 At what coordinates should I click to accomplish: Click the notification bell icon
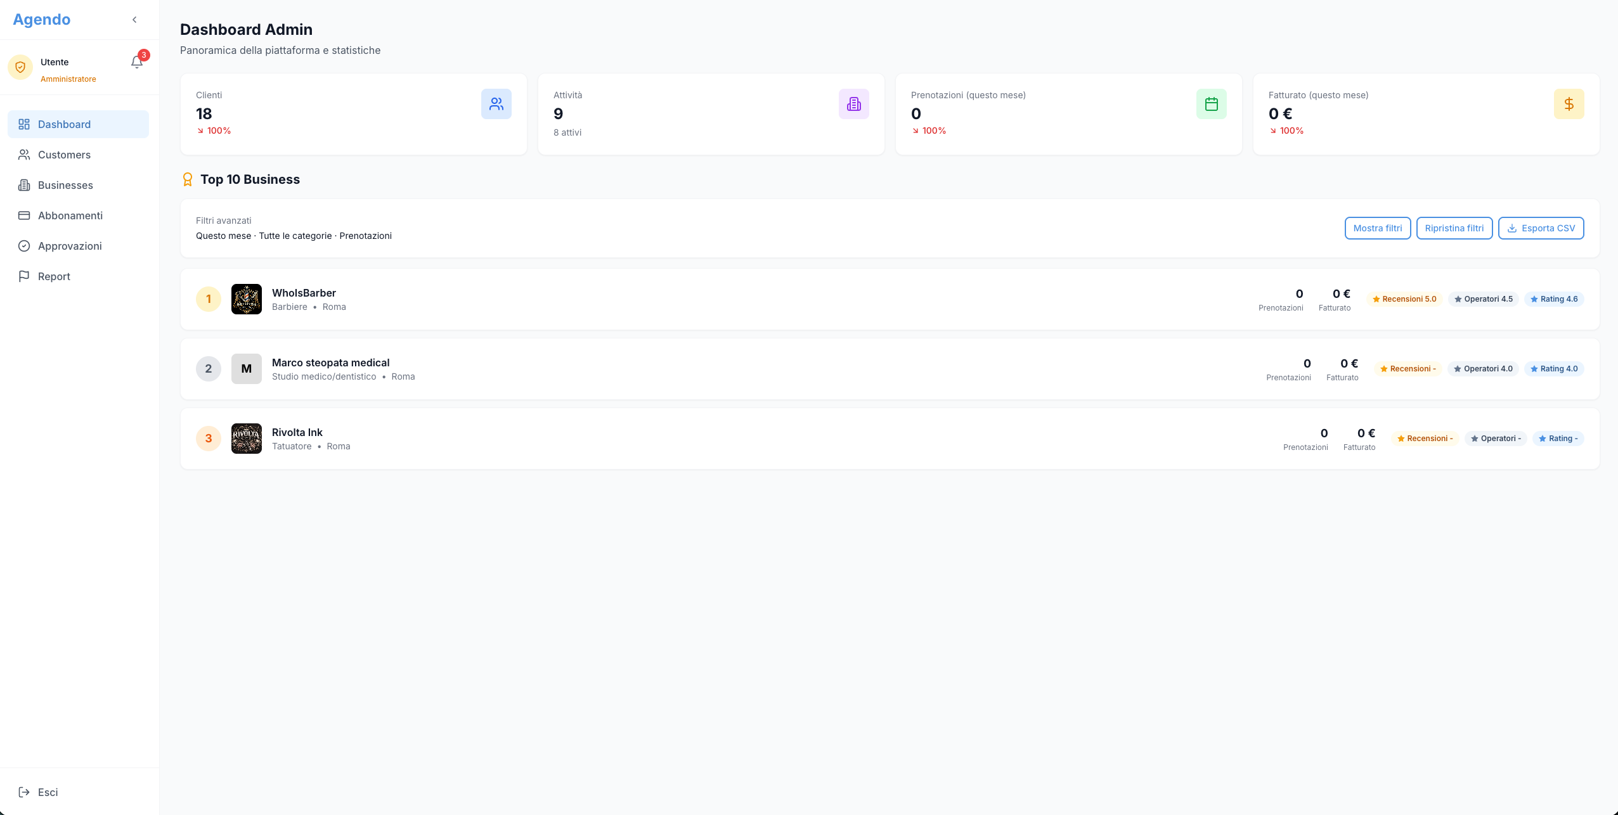coord(137,61)
